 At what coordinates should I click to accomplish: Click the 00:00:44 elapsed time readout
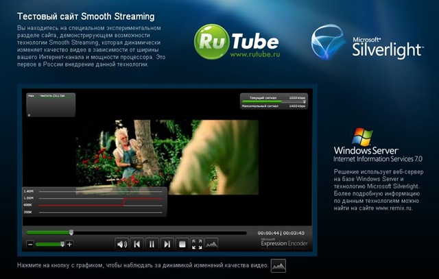[268, 233]
